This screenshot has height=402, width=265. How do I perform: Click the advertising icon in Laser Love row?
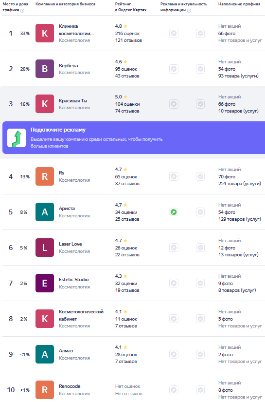[174, 248]
